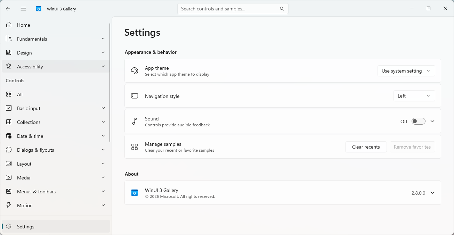
Task: Expand the Layout chevron
Action: coord(103,163)
